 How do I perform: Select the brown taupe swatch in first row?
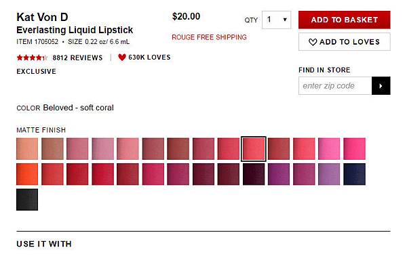point(52,149)
